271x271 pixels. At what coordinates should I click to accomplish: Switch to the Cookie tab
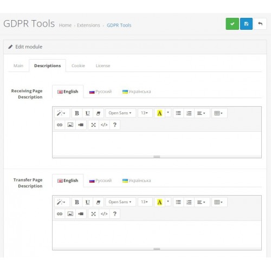coord(78,66)
